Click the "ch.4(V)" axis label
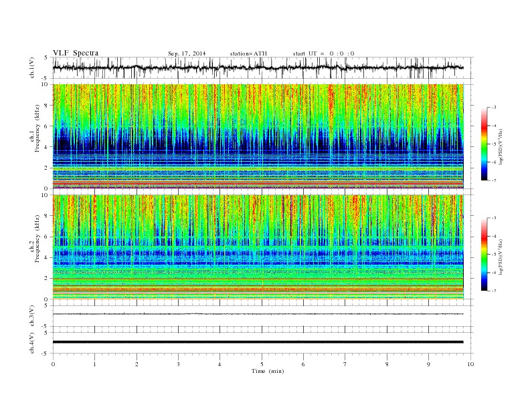The width and height of the screenshot is (530, 409). click(31, 343)
